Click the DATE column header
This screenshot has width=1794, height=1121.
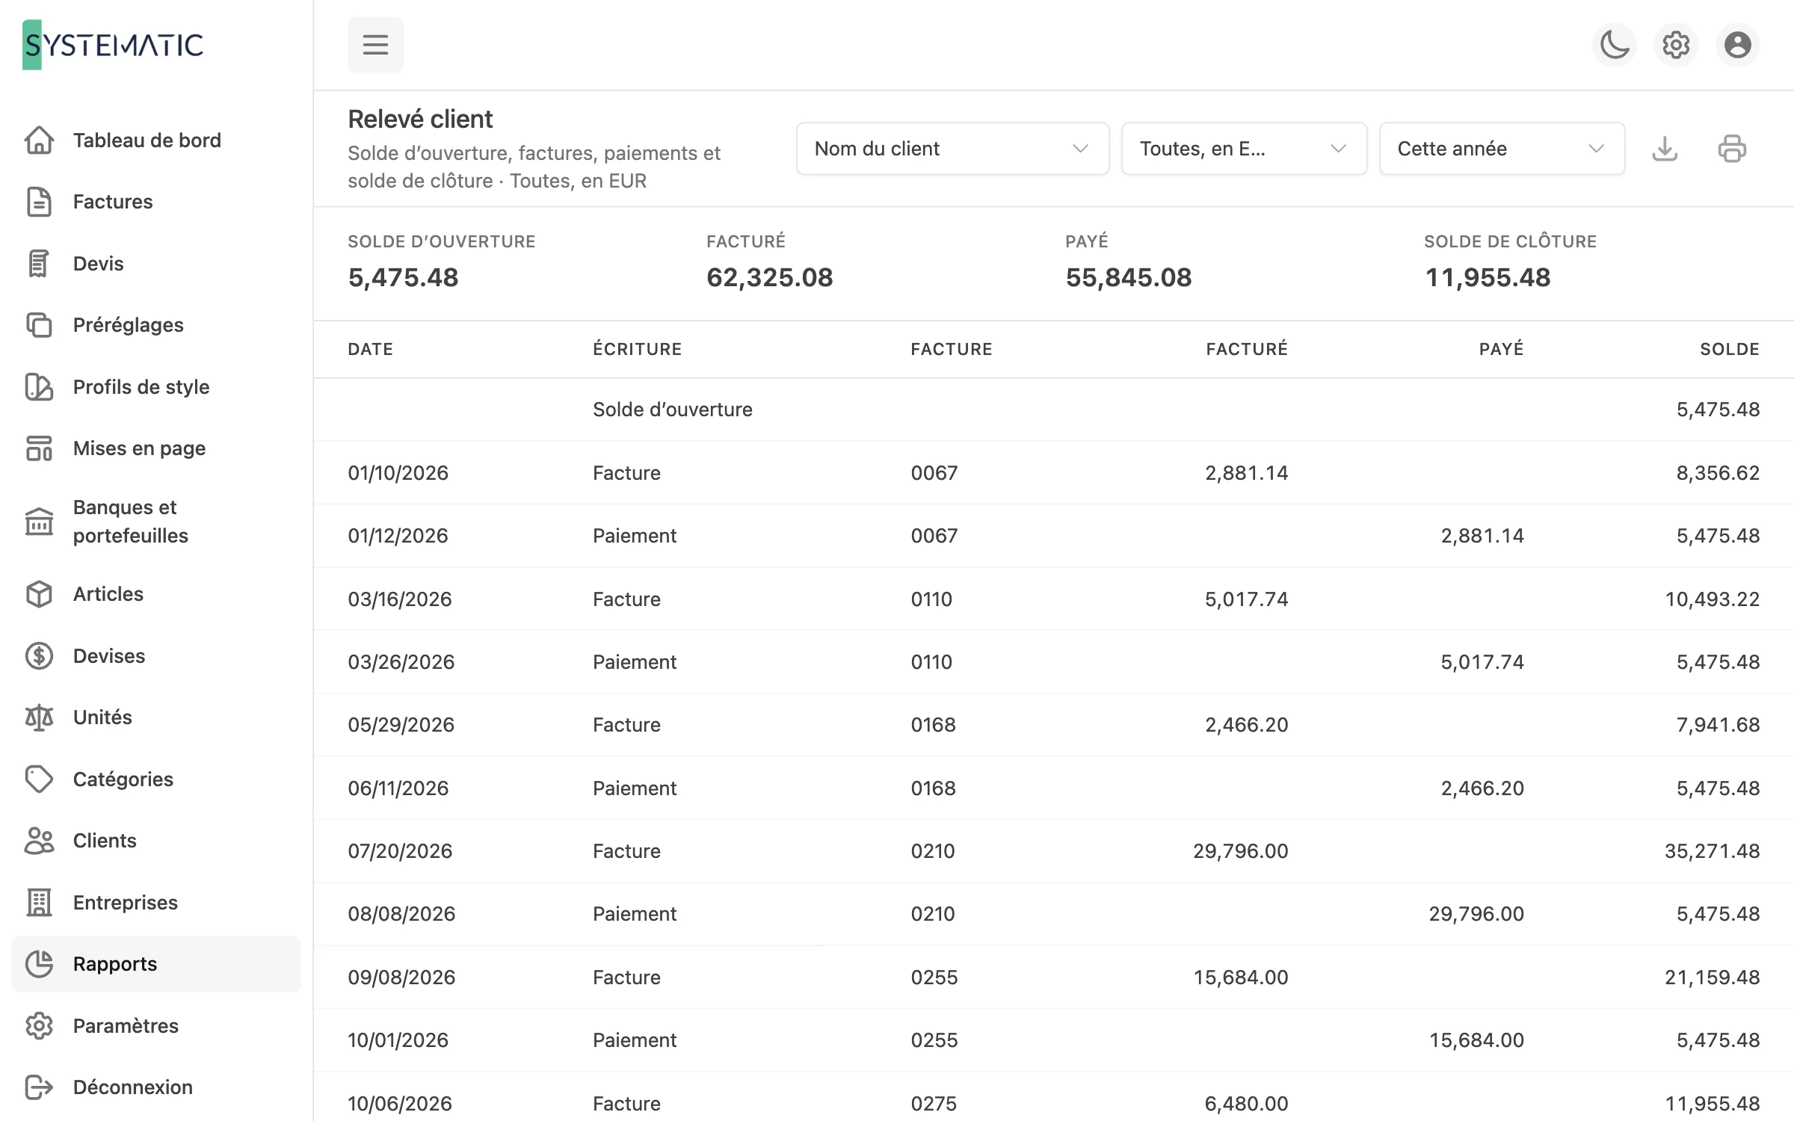click(x=371, y=349)
